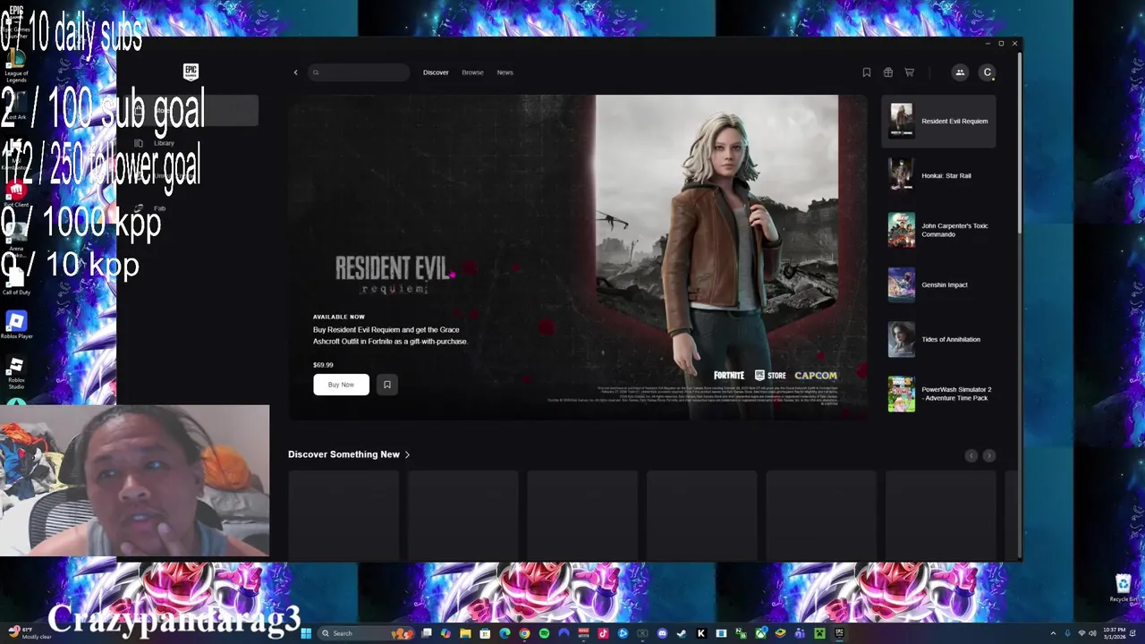Open Microsoft Teams from the taskbar
1145x644 pixels.
tap(800, 633)
